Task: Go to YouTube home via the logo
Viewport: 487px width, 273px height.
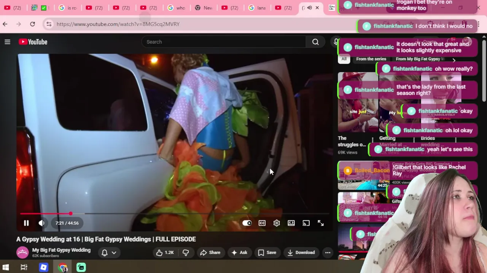Action: coord(33,42)
